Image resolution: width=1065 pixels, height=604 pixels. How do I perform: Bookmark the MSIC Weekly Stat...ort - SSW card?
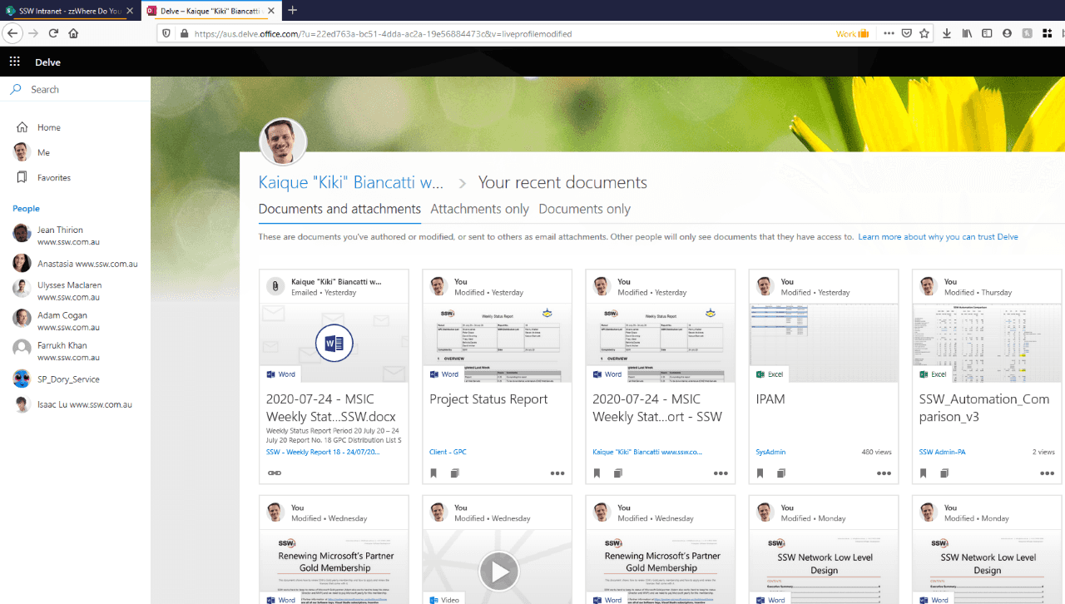pos(597,473)
